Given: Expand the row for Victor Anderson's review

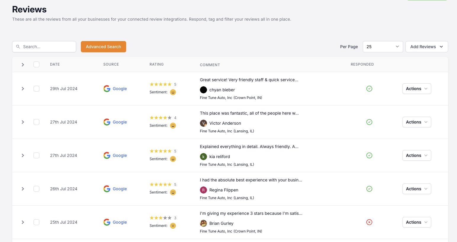Looking at the screenshot, I should [x=23, y=122].
